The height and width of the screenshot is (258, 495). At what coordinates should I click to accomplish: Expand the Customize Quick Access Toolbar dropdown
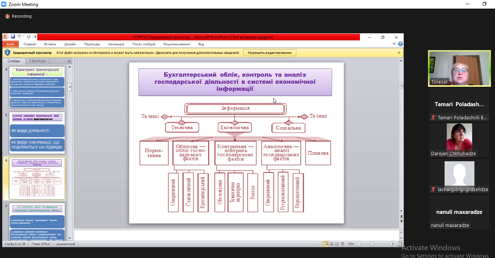tap(35, 37)
